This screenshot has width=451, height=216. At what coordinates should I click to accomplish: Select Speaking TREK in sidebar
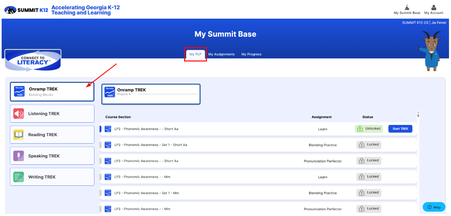[x=52, y=156]
